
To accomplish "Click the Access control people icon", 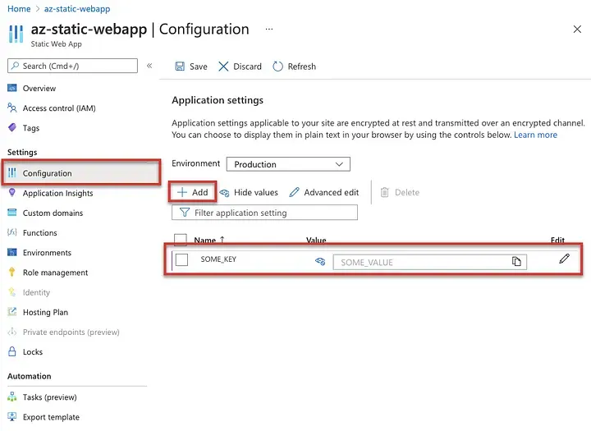I will 12,108.
